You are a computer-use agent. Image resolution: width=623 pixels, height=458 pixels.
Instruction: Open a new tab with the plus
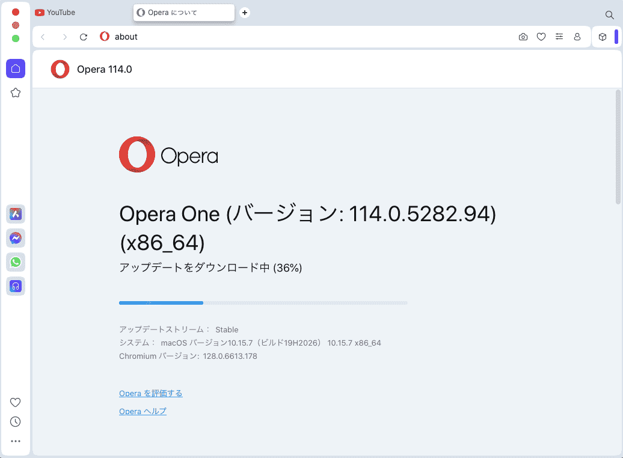[x=244, y=12]
